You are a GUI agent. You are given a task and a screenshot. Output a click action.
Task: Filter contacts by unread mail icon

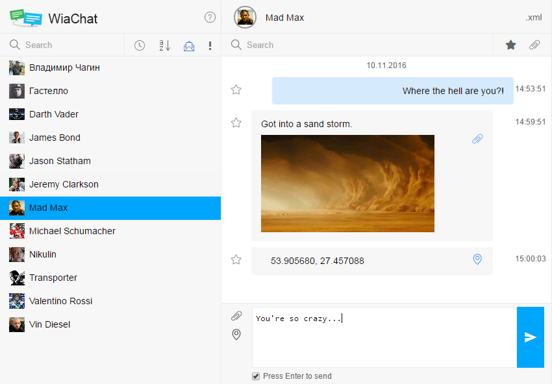[189, 45]
